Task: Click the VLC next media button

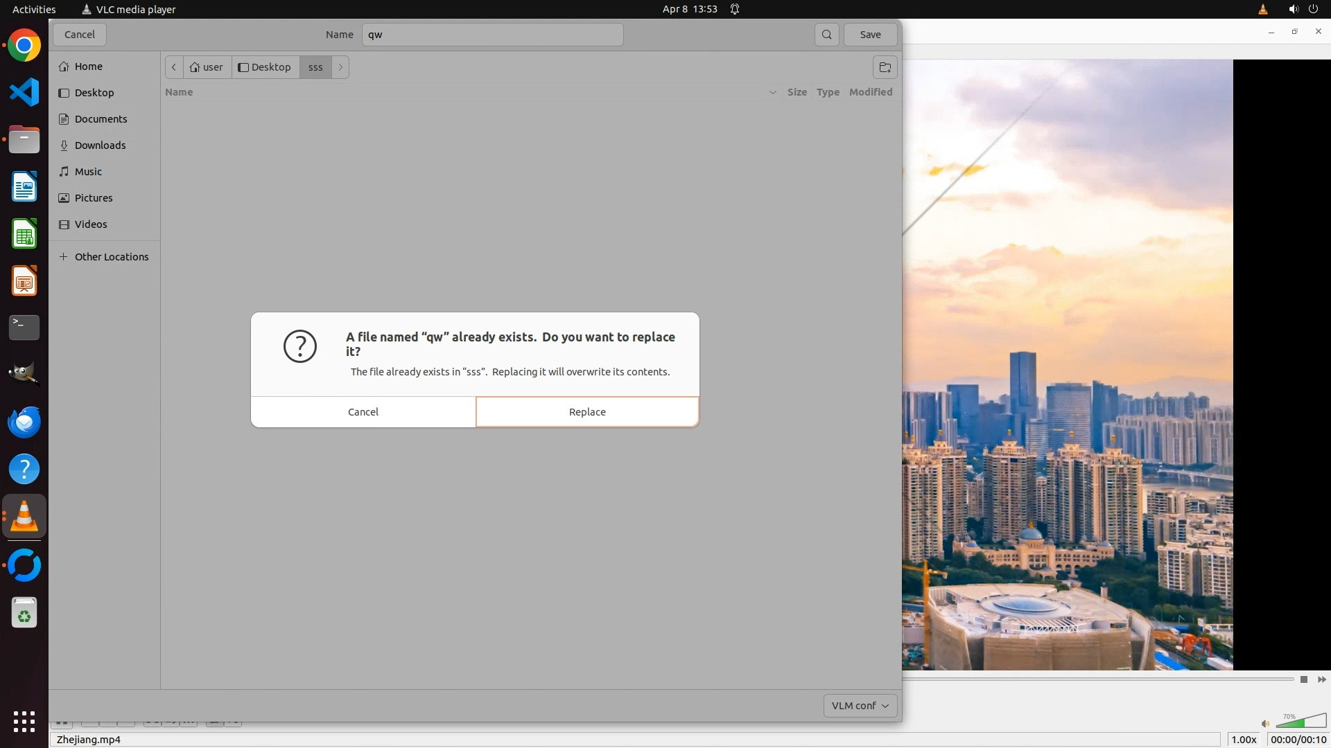Action: [x=1321, y=679]
